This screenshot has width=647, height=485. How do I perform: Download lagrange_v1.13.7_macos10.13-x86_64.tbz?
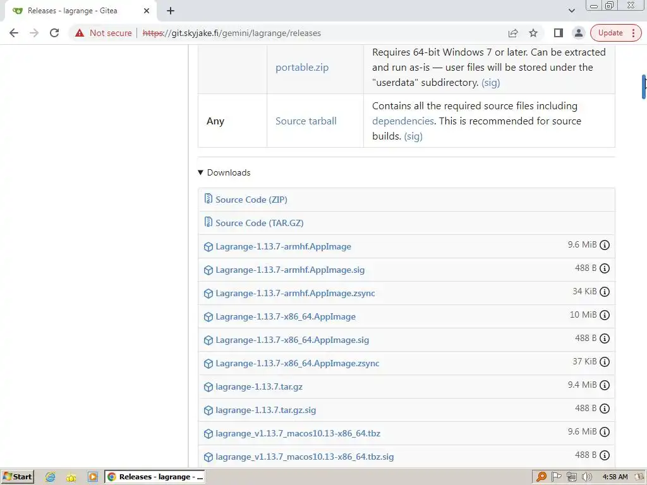[298, 433]
